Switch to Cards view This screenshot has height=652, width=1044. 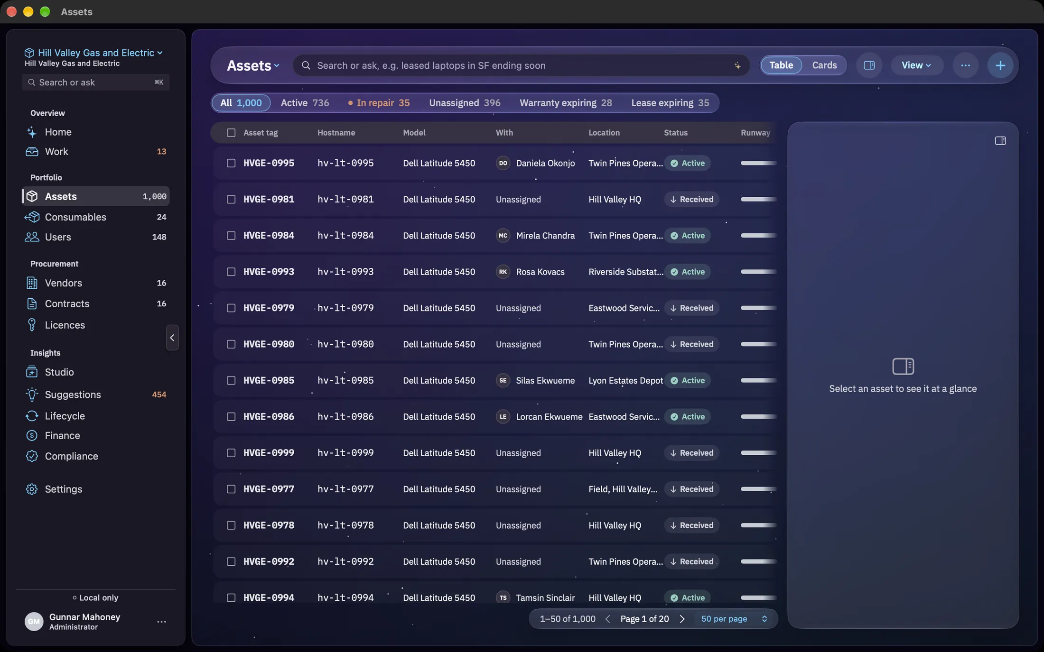[824, 65]
